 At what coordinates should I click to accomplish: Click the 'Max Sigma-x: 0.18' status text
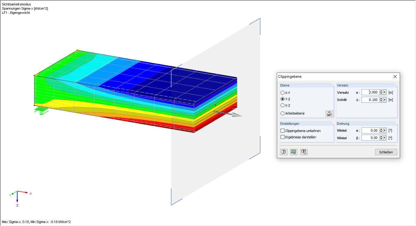tap(15, 222)
